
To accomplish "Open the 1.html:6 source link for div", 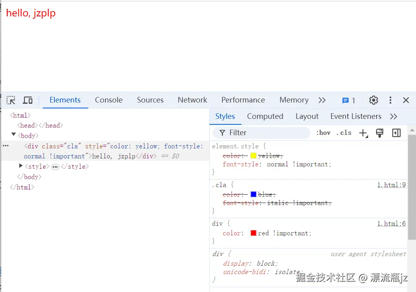I will tap(392, 223).
